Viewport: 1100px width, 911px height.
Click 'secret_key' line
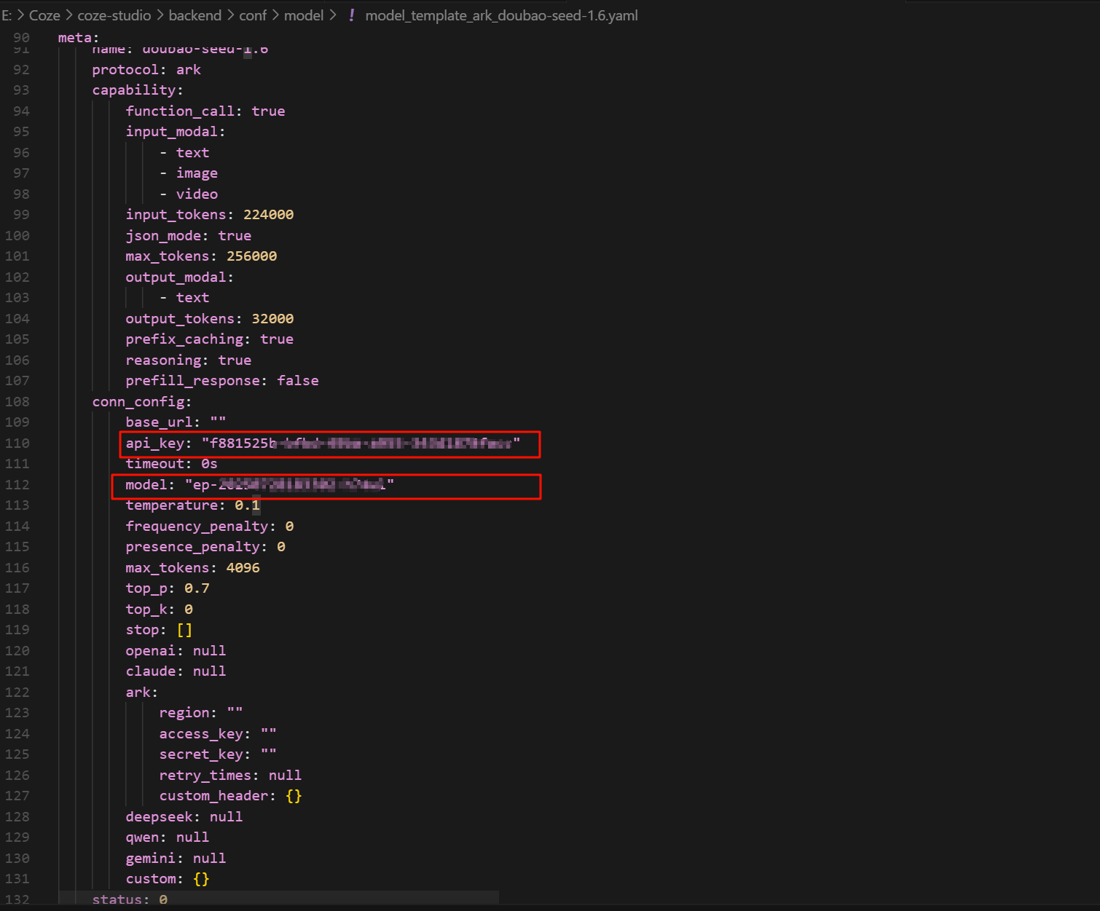[x=218, y=754]
